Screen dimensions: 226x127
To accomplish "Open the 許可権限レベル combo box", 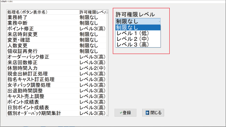I will [x=138, y=22].
